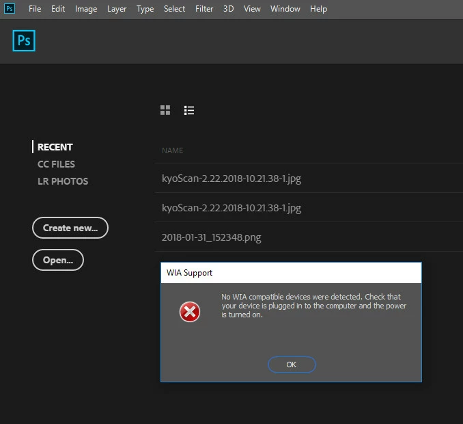
Task: Open the Image menu
Action: [x=86, y=9]
